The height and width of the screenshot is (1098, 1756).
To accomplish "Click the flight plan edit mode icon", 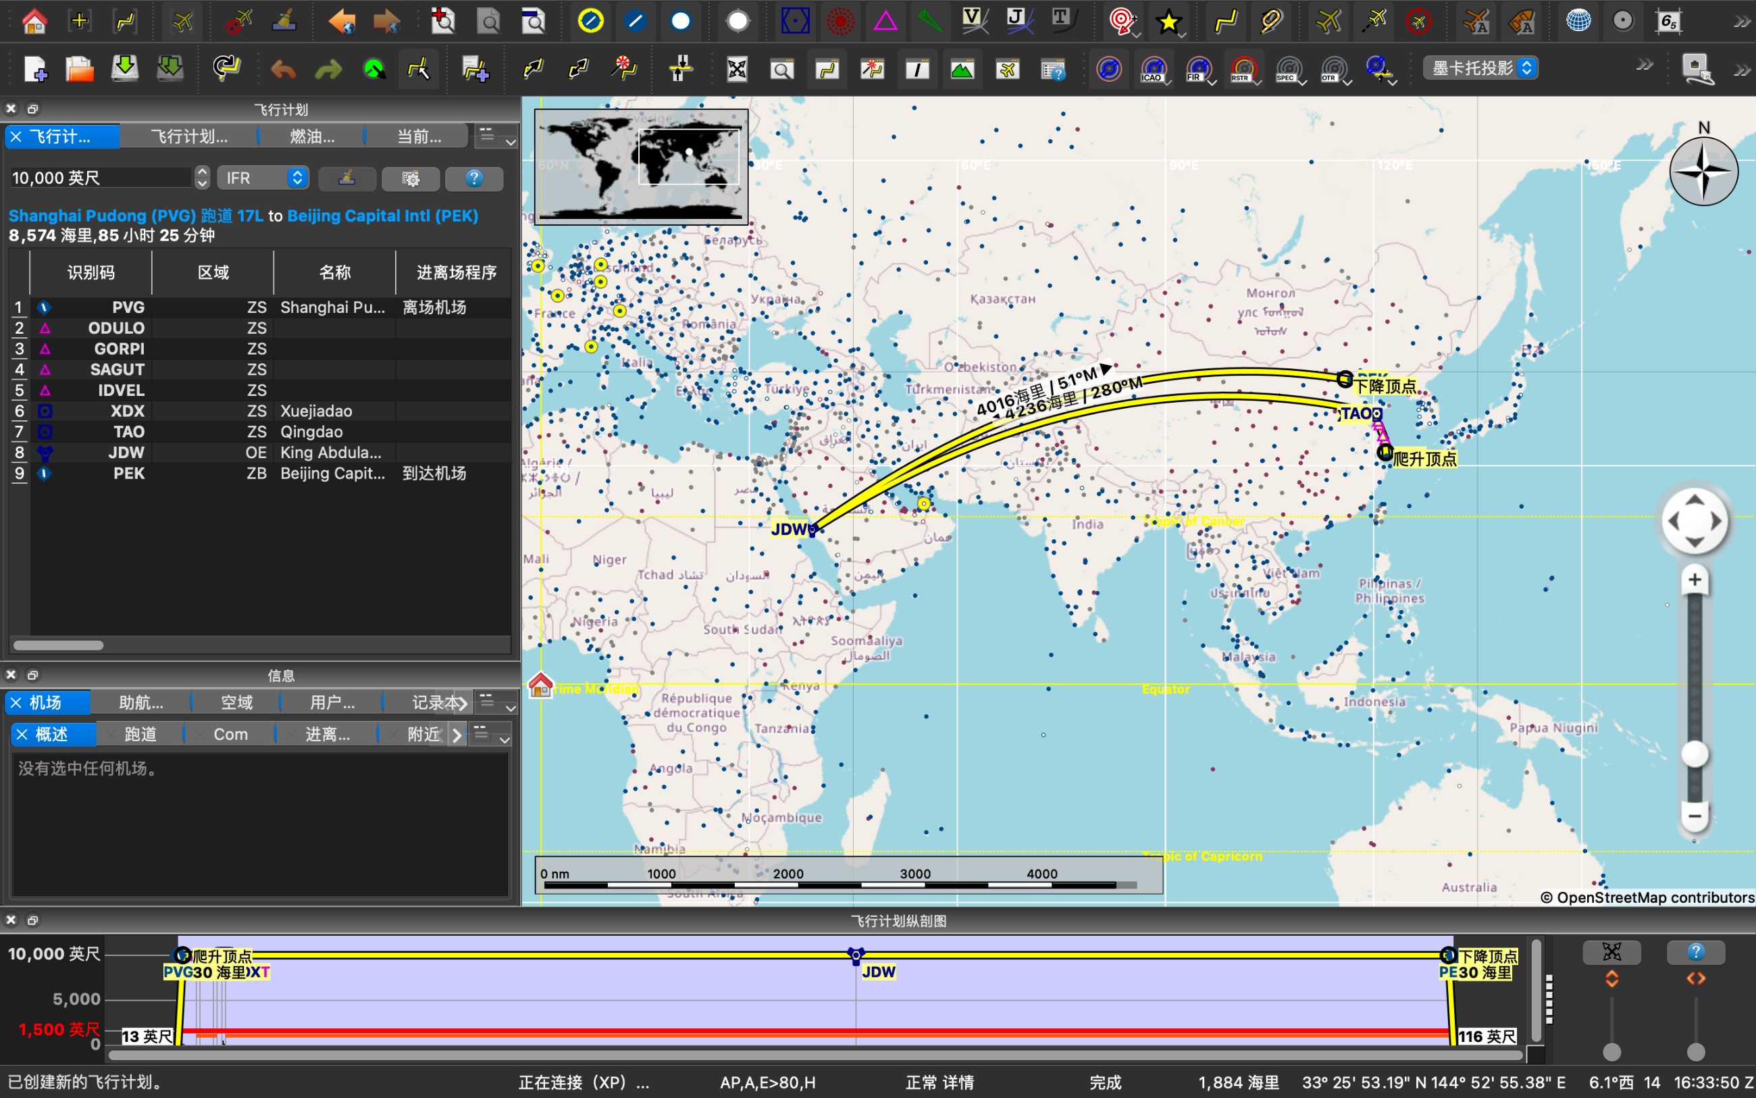I will coord(419,70).
